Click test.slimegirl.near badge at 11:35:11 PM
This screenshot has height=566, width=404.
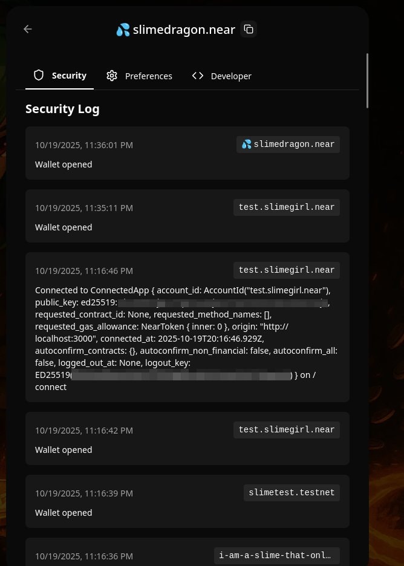[287, 207]
